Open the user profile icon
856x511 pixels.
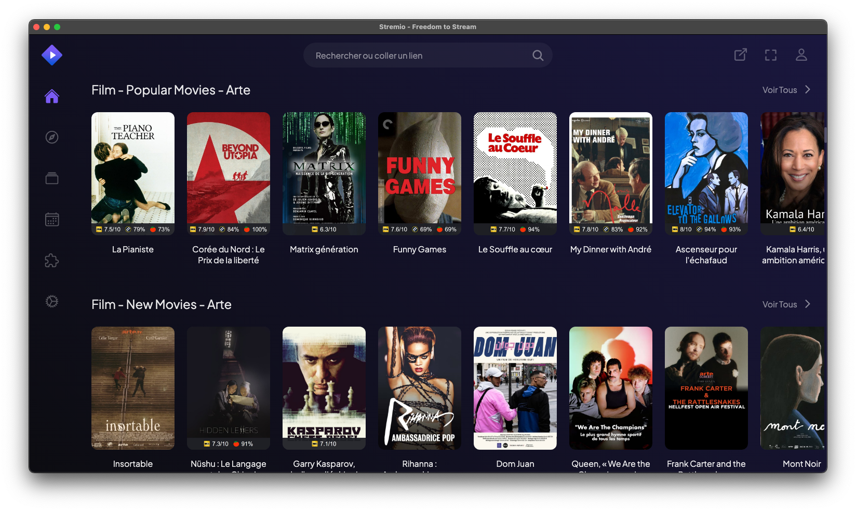(x=801, y=55)
